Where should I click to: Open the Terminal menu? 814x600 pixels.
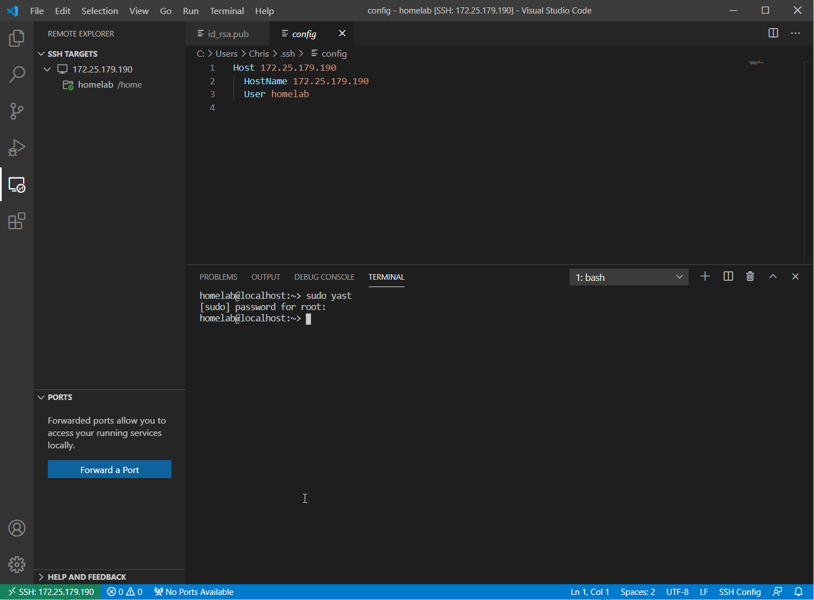point(227,11)
